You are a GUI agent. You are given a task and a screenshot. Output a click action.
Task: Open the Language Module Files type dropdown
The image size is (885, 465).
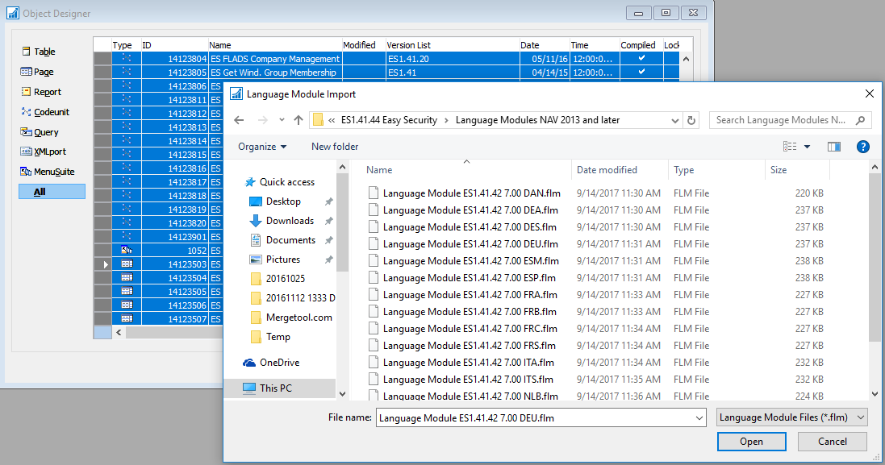(791, 417)
